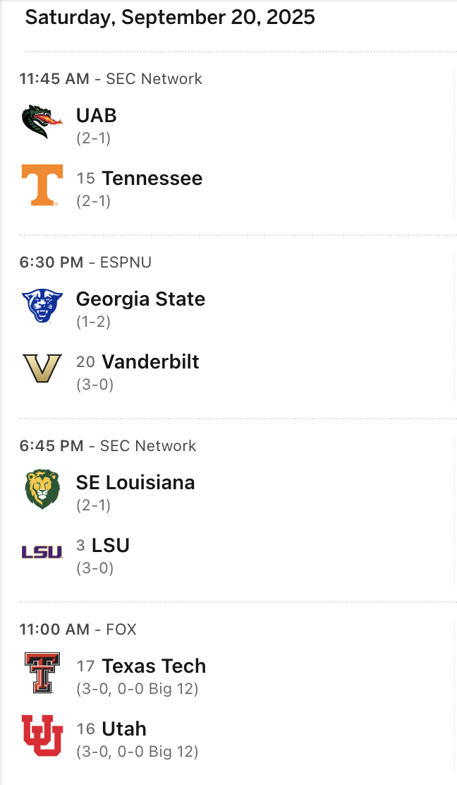Click the Georgia State panther logo
This screenshot has width=457, height=785.
point(42,306)
